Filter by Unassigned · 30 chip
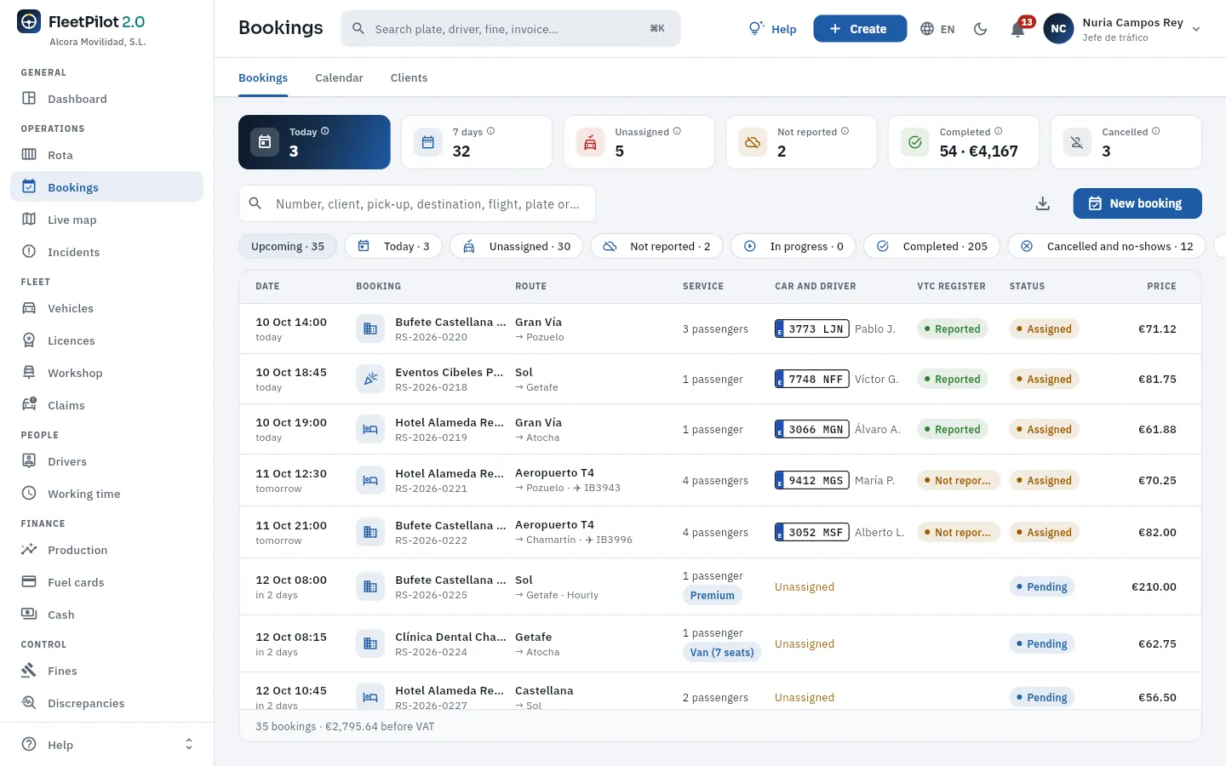1226x766 pixels. pos(517,246)
